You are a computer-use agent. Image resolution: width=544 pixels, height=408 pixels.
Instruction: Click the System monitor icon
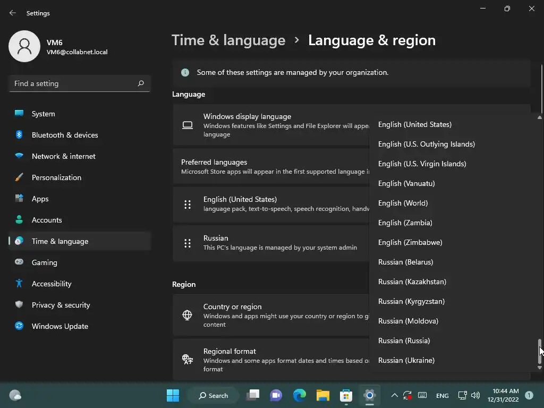[19, 113]
